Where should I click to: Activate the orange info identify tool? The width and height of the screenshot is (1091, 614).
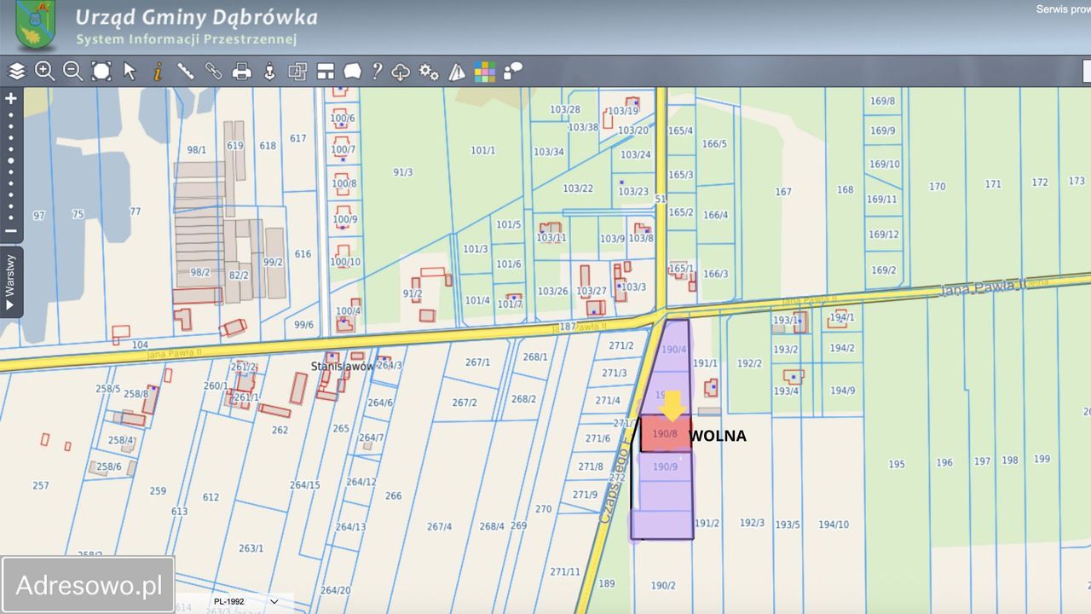point(158,72)
